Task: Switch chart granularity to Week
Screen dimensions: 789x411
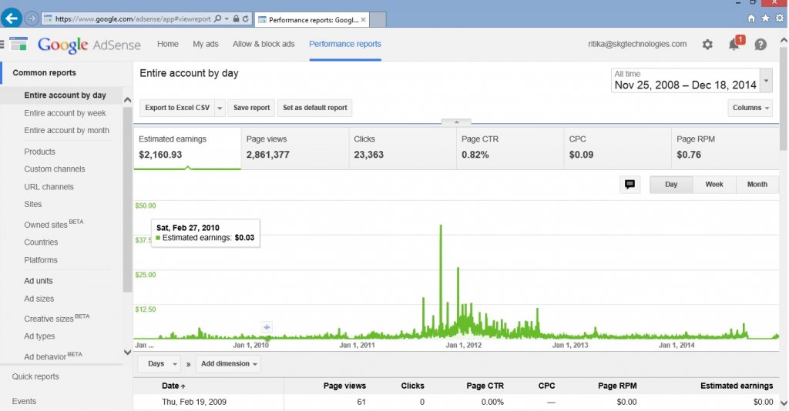Action: pyautogui.click(x=714, y=185)
